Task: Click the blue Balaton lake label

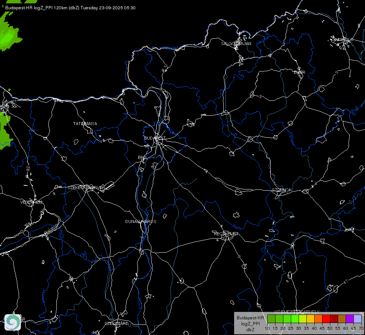Action: (51, 229)
